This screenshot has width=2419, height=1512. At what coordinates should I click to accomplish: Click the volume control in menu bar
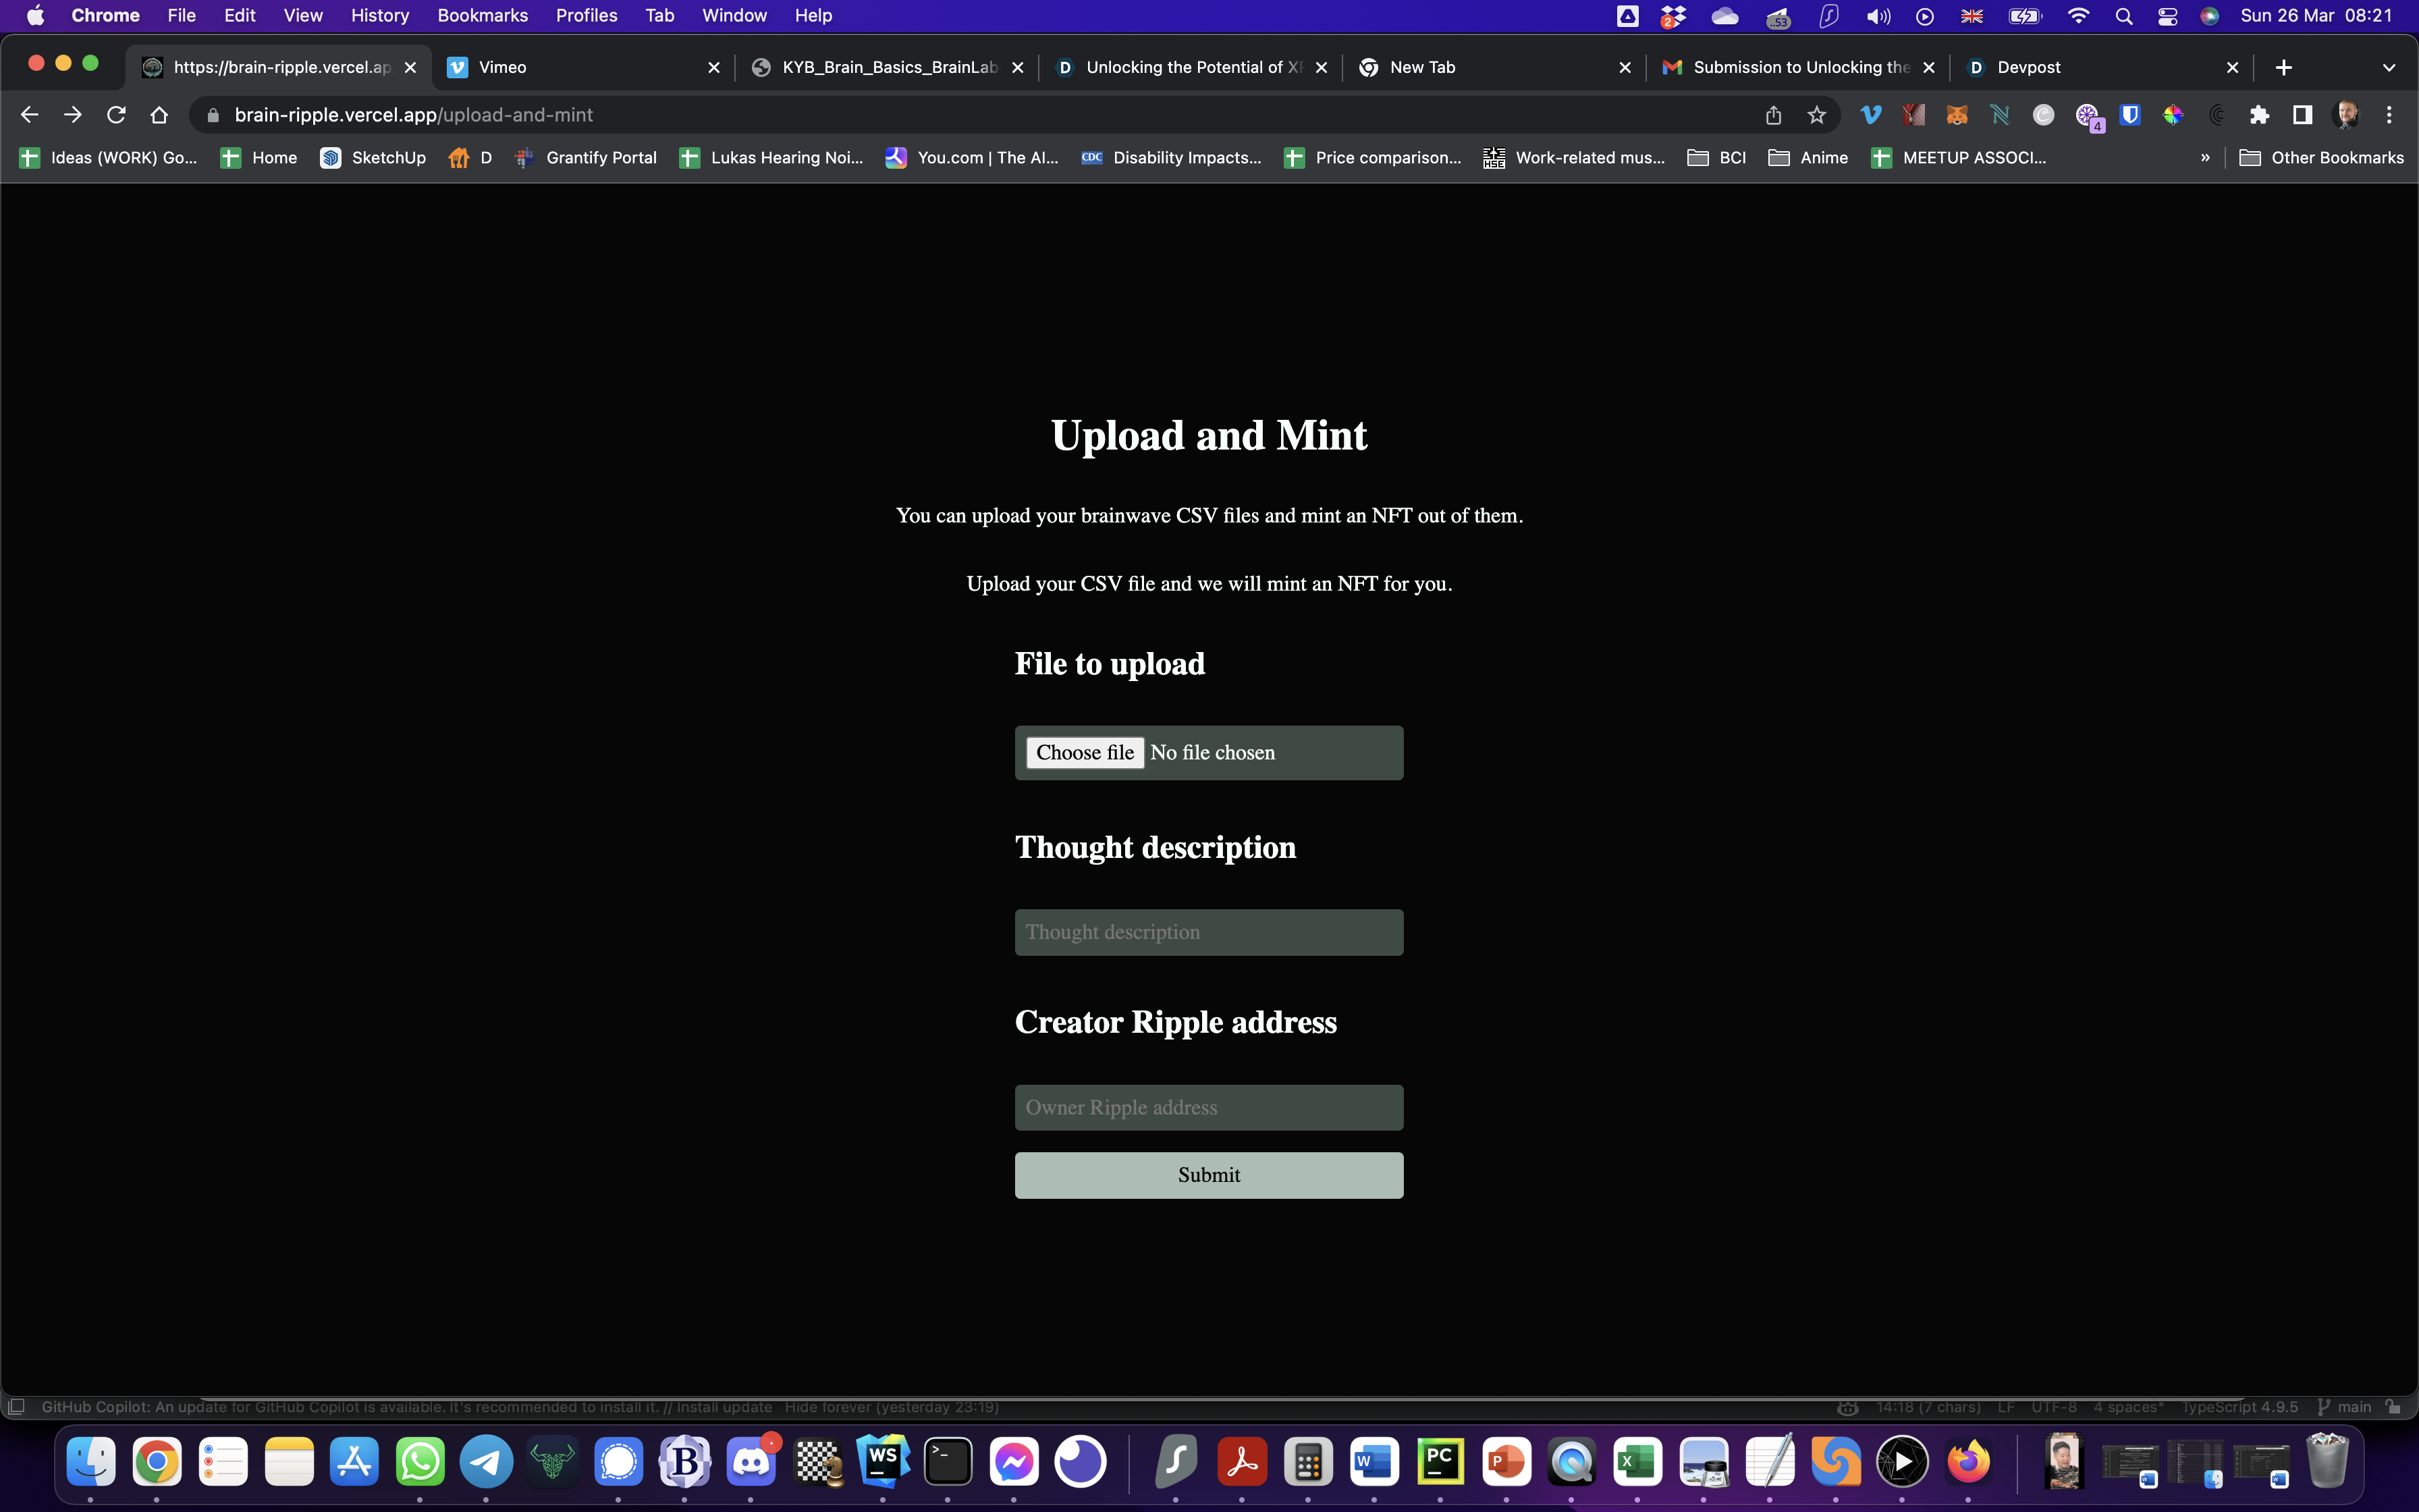pyautogui.click(x=1877, y=16)
